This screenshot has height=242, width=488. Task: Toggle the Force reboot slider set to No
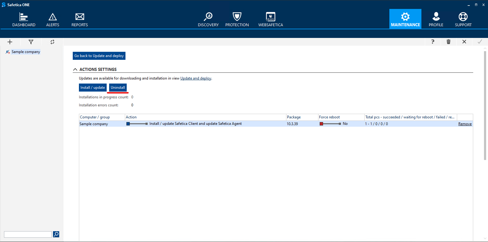[x=330, y=124]
